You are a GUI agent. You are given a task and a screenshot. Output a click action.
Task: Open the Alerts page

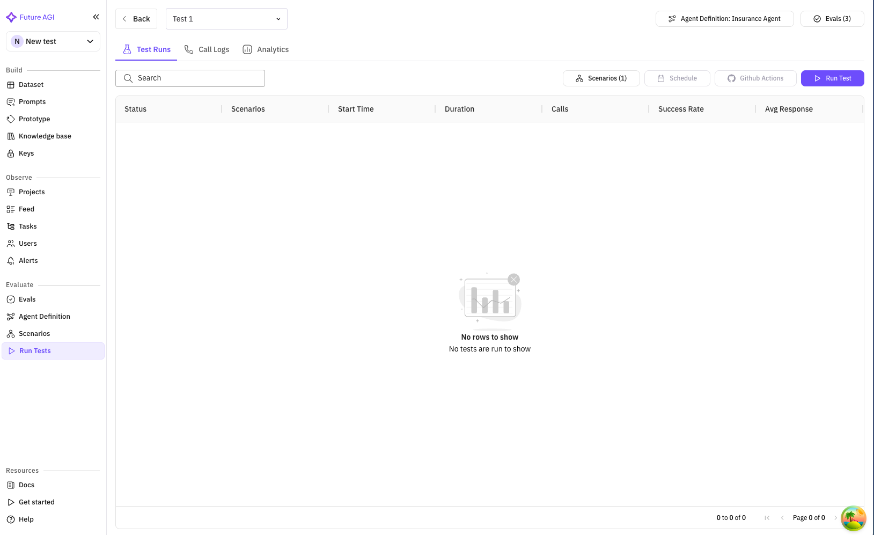click(28, 260)
